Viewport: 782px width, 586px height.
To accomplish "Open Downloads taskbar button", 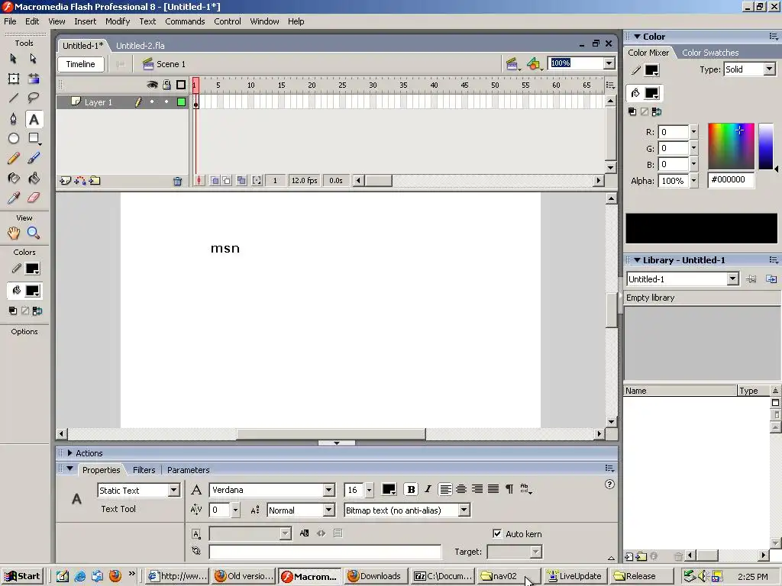I will pyautogui.click(x=375, y=576).
